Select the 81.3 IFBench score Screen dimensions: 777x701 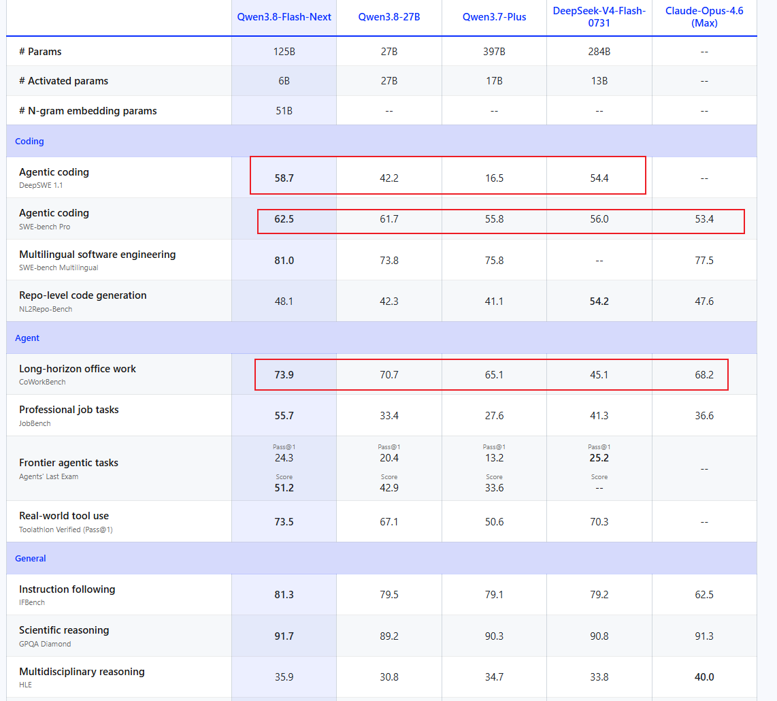[284, 594]
